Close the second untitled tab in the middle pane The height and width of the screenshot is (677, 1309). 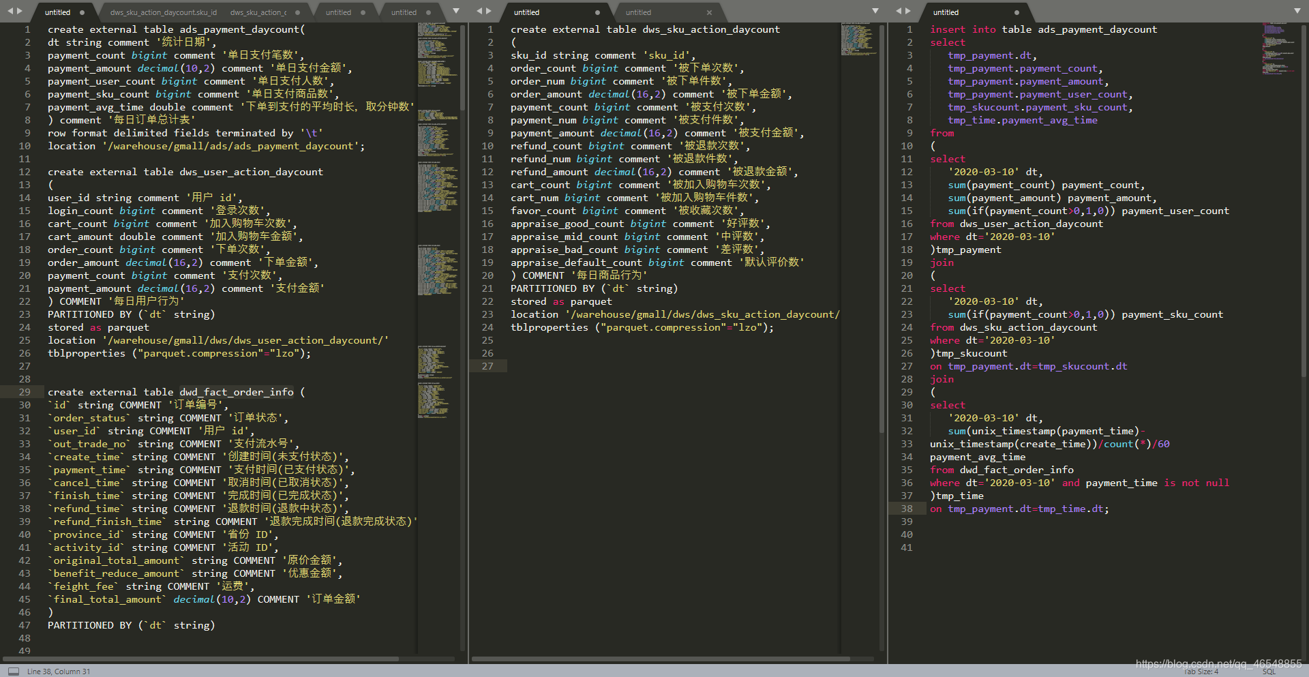[709, 12]
